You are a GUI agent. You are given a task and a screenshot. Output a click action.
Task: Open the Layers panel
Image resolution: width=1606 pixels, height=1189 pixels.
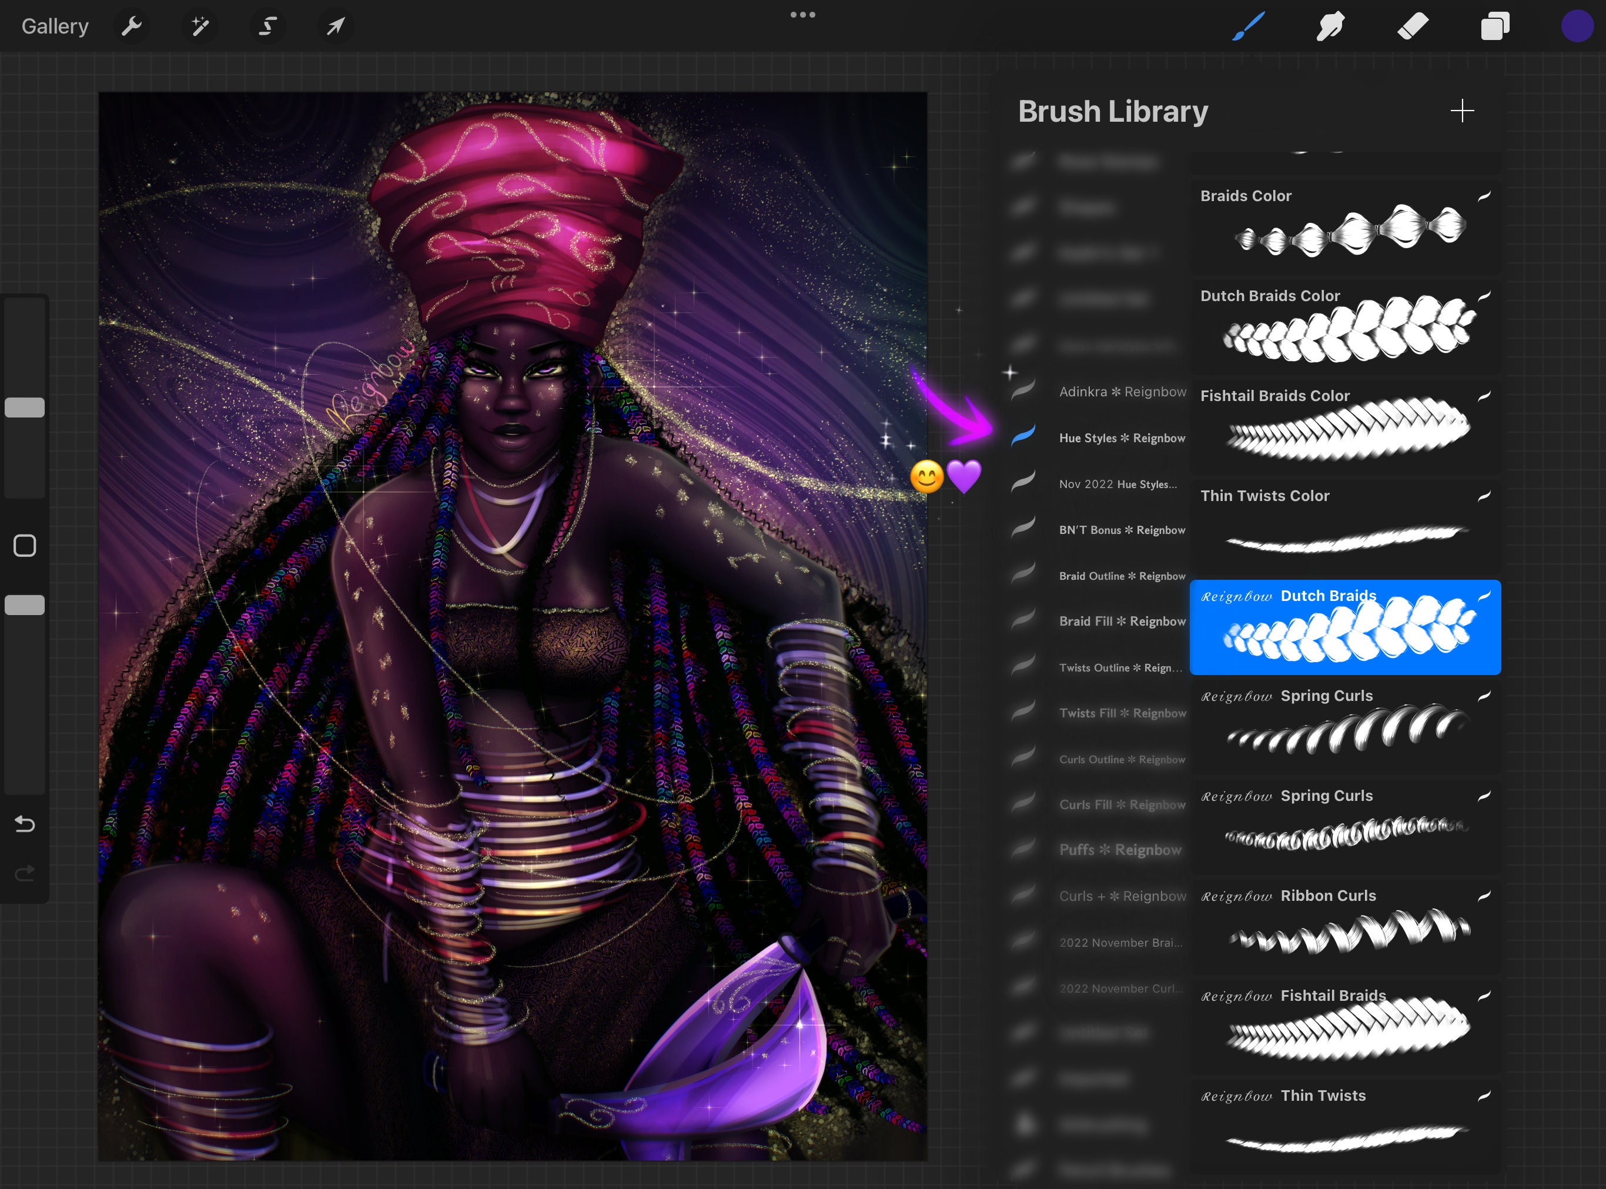tap(1494, 26)
